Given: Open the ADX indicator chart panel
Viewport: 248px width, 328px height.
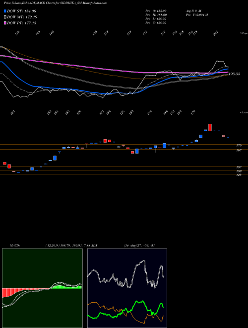Looking at the screenshot, I should coord(127,288).
